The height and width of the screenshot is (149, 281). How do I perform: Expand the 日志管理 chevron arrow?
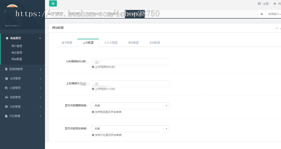(x=41, y=107)
